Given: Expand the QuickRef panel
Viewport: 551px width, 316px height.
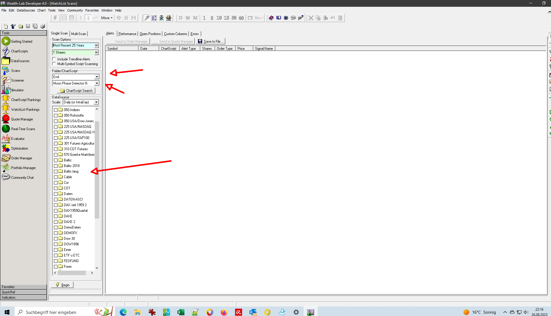Looking at the screenshot, I should coord(24,292).
